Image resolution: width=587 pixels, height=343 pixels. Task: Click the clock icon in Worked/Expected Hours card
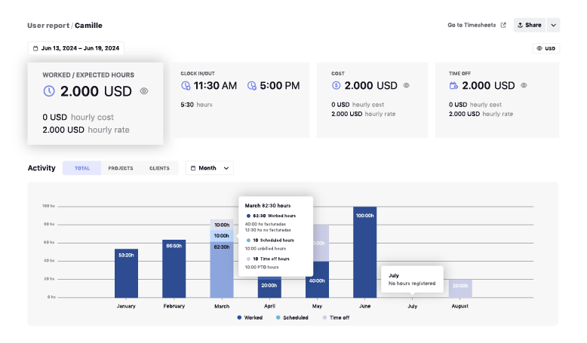[x=49, y=91]
